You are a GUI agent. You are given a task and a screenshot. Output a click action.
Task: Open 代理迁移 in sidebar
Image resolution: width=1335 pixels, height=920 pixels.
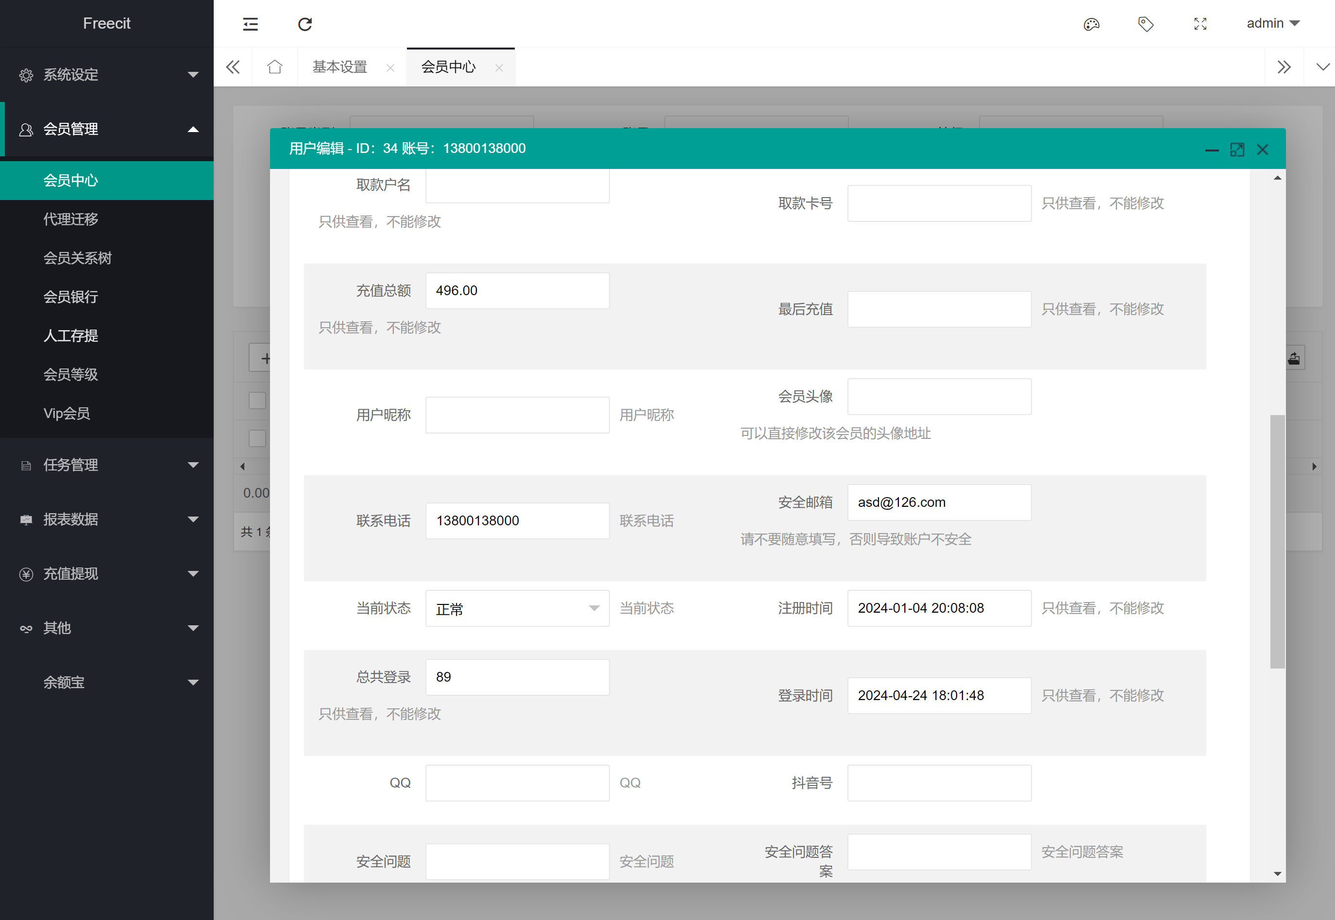[x=107, y=219]
